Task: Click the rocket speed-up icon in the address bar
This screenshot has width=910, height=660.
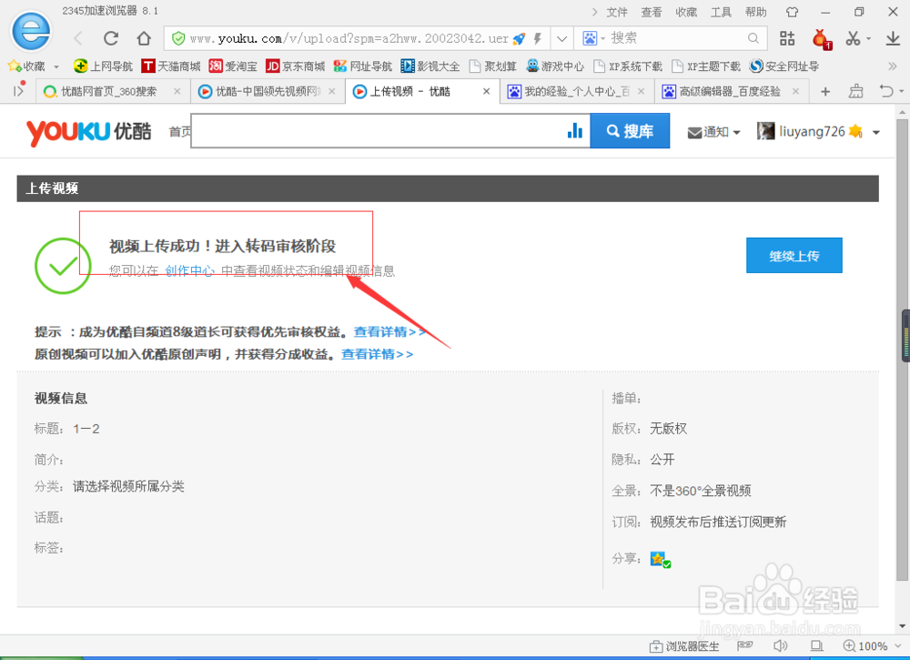Action: pyautogui.click(x=520, y=39)
